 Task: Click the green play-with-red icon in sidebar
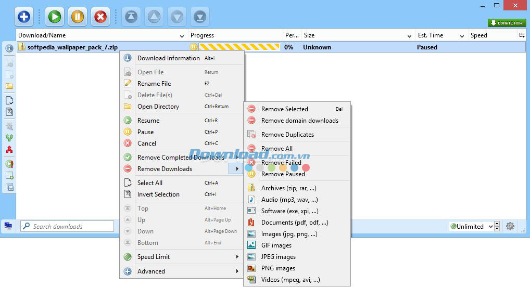coord(9,164)
